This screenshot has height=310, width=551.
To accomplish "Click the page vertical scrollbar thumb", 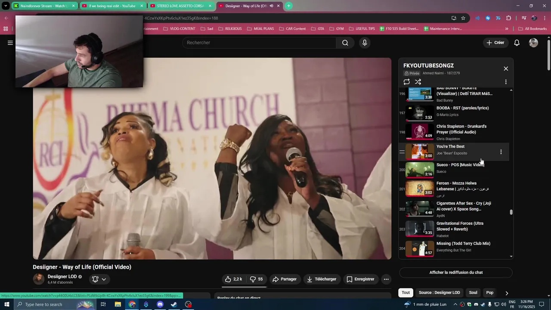I will tap(549, 56).
